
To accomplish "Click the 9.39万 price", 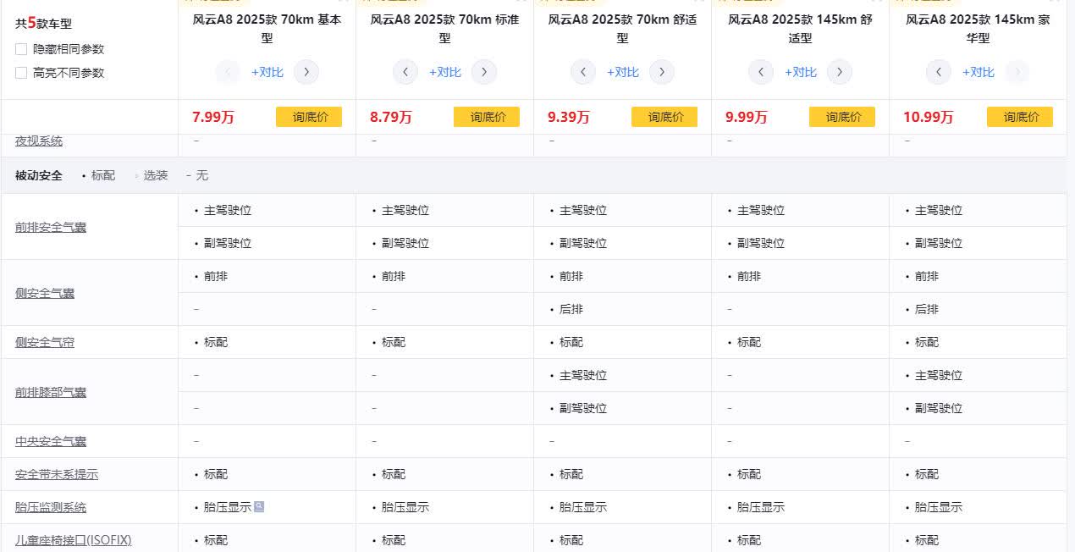I will (x=569, y=117).
